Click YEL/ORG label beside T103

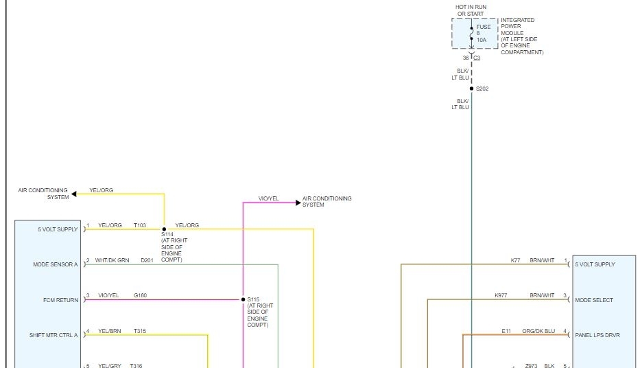(x=110, y=225)
